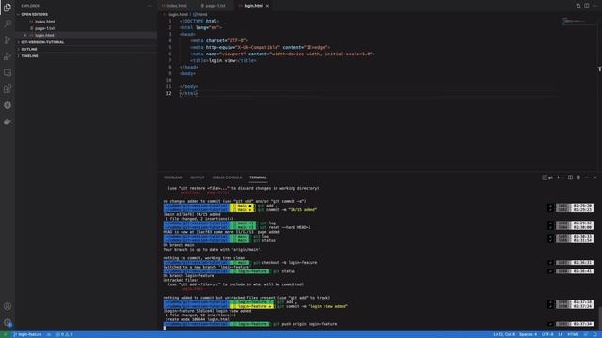The image size is (602, 338).
Task: Kill terminal with trash icon
Action: 578,177
